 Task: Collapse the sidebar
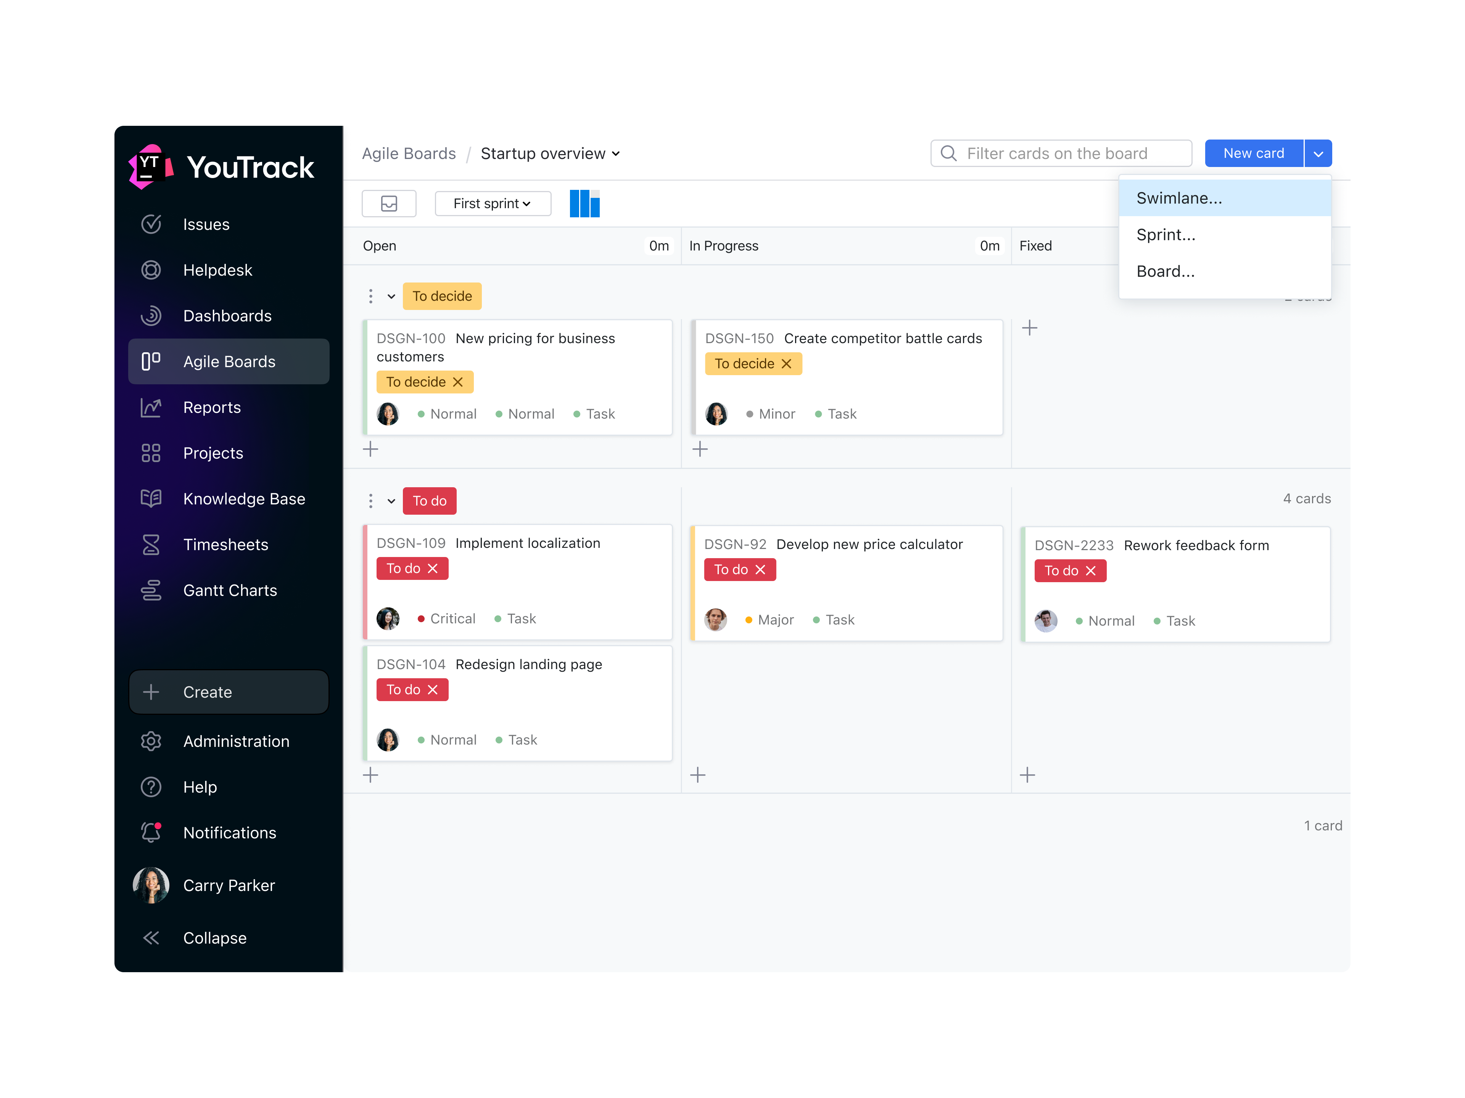(214, 937)
